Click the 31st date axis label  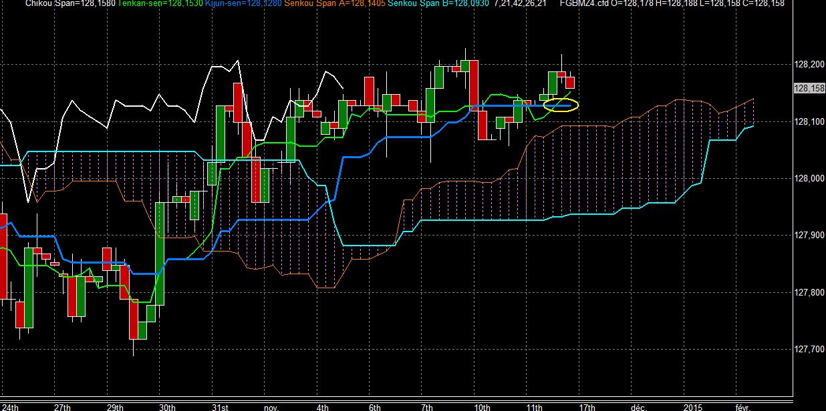click(x=220, y=407)
